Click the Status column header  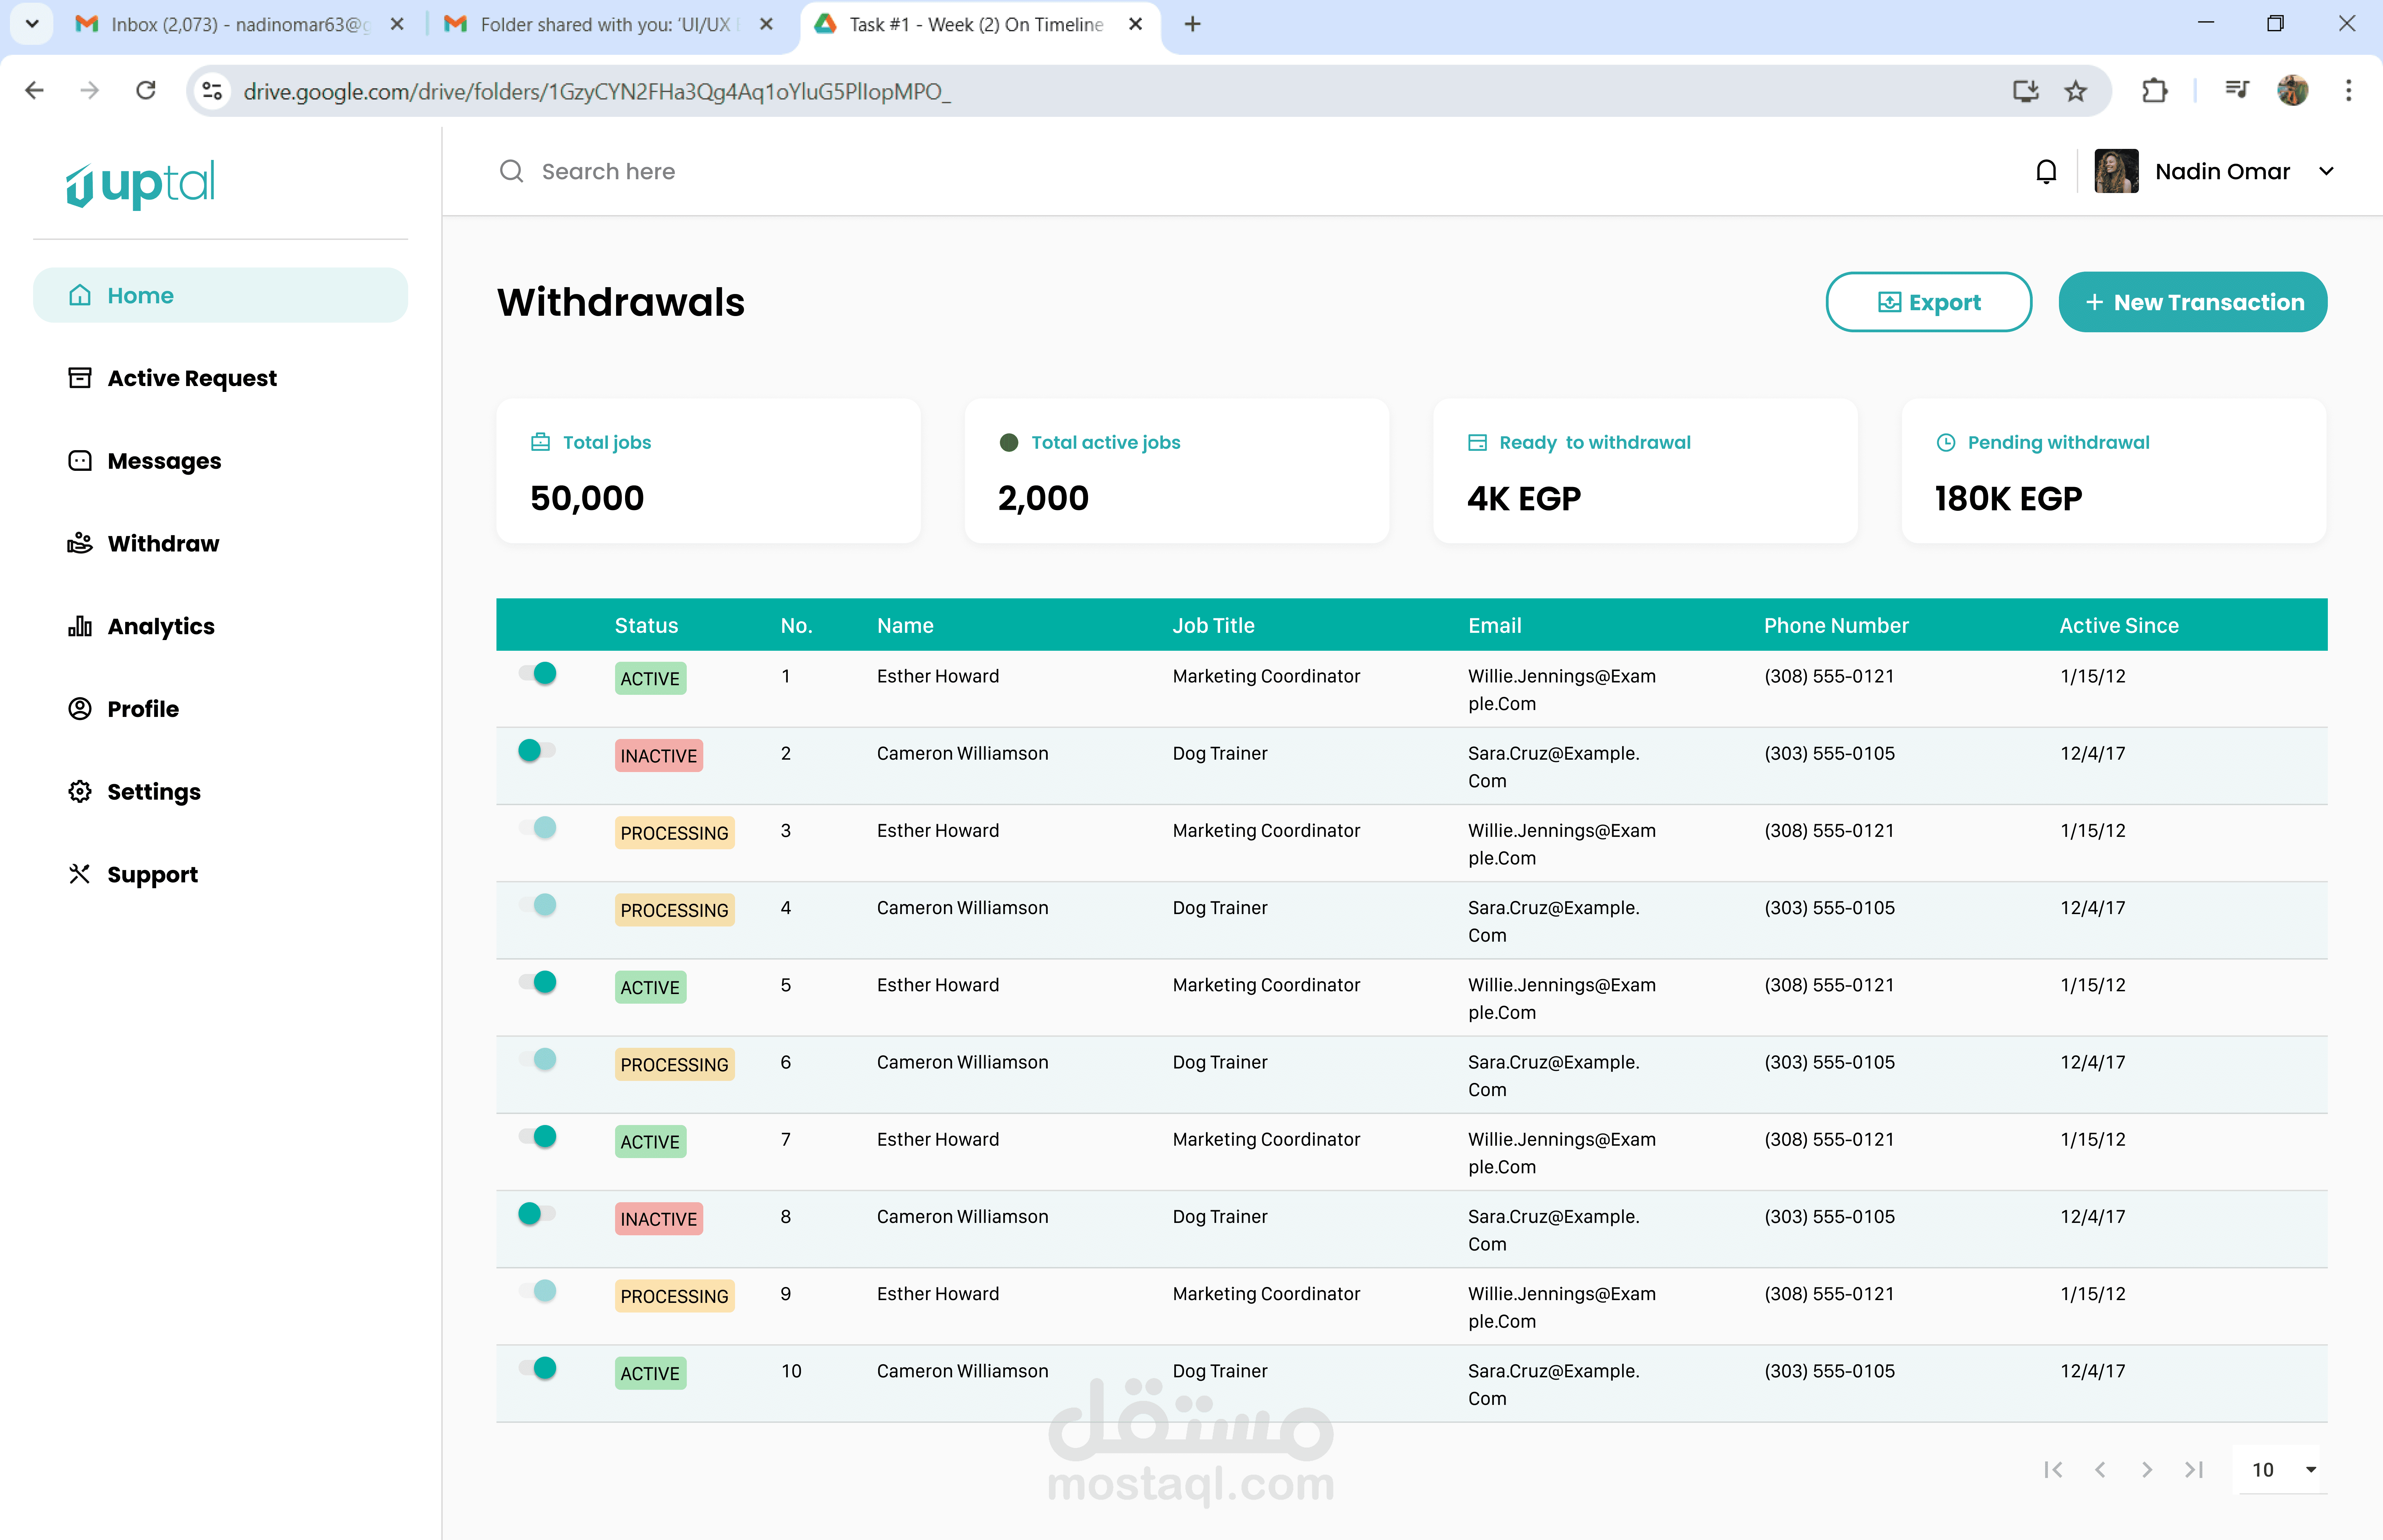point(646,626)
